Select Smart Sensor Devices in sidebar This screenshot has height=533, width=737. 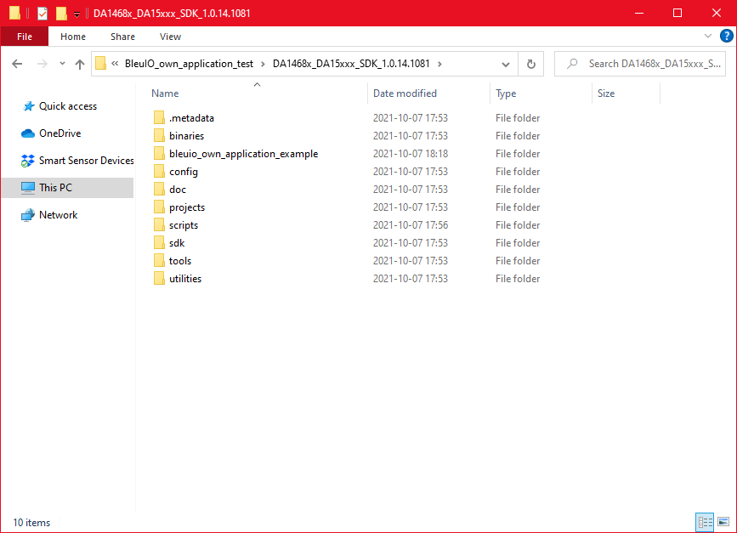click(86, 161)
